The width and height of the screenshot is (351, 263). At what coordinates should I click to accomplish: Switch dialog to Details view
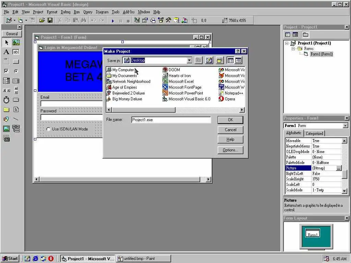[x=238, y=60]
